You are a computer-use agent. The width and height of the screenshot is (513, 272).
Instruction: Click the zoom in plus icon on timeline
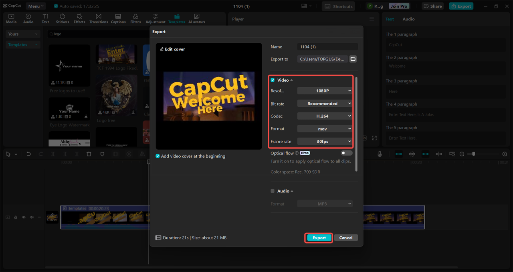(505, 154)
